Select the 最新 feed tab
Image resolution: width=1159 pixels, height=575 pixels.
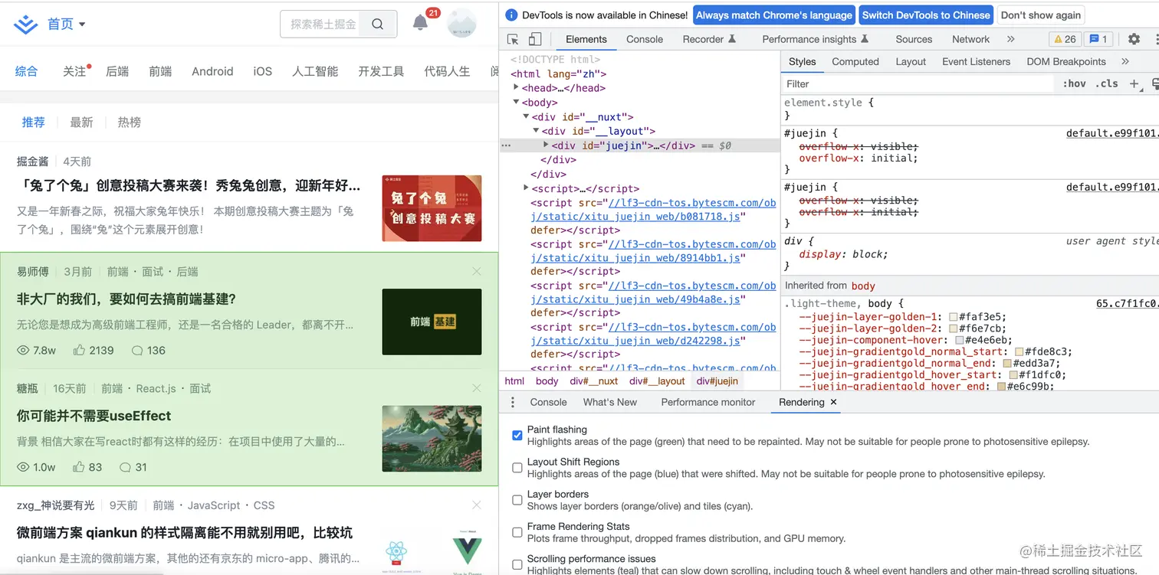[81, 123]
